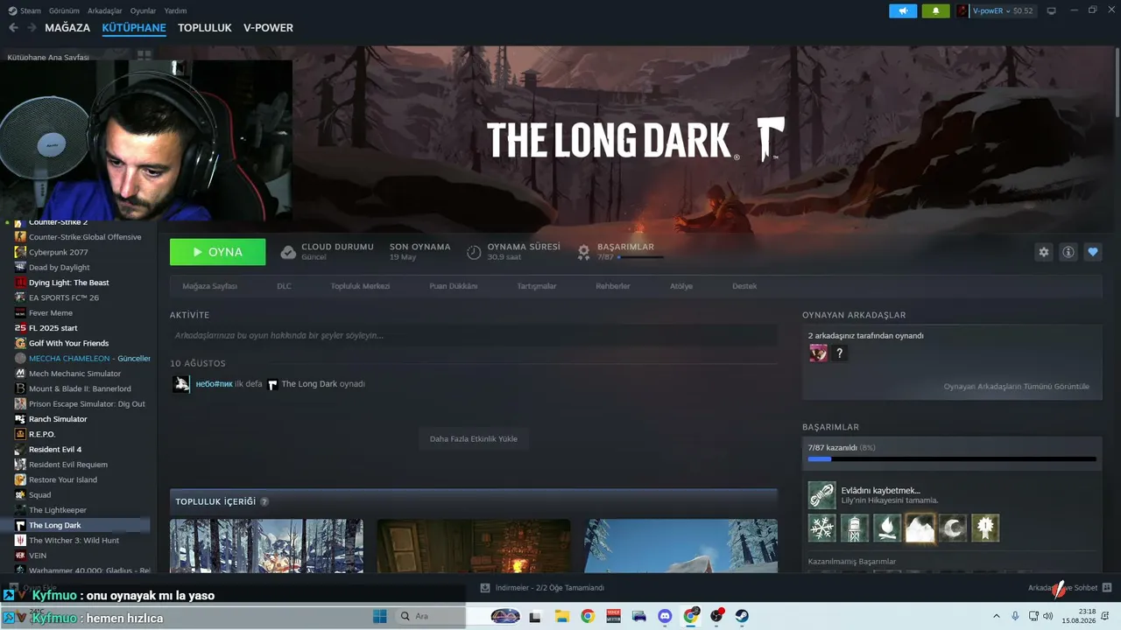Open the cabin fireplace community thumbnail

[474, 546]
